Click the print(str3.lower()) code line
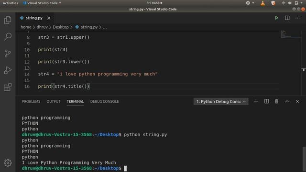 64,62
